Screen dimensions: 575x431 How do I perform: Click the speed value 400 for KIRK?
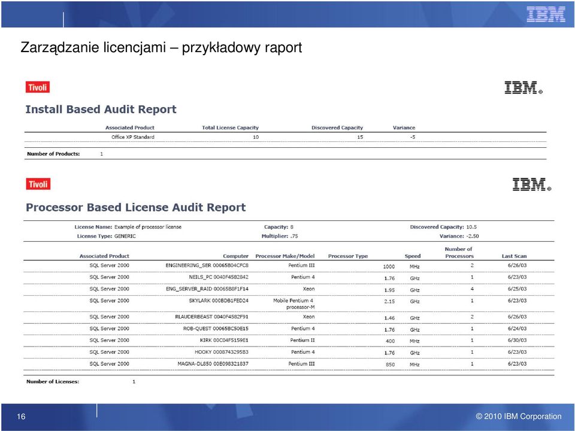pos(390,341)
